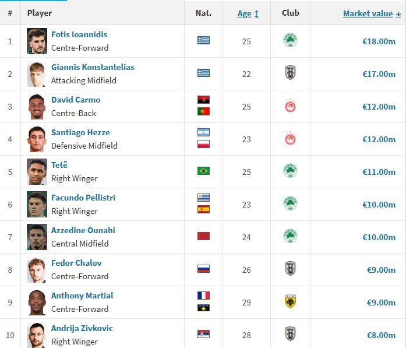Click Olympiacos crest in David Carmo row
406x348 pixels.
coord(290,106)
